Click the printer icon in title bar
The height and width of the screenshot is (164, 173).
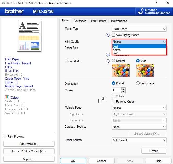tap(3, 3)
